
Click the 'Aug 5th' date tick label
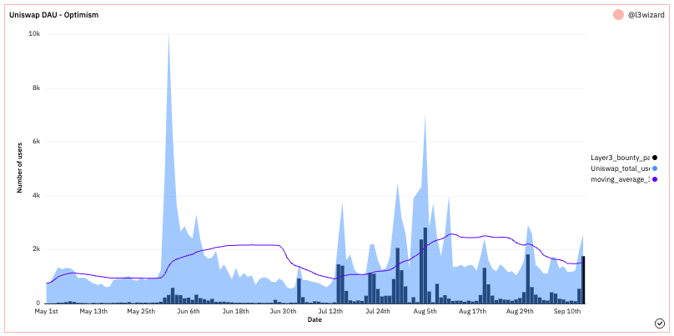click(x=426, y=311)
